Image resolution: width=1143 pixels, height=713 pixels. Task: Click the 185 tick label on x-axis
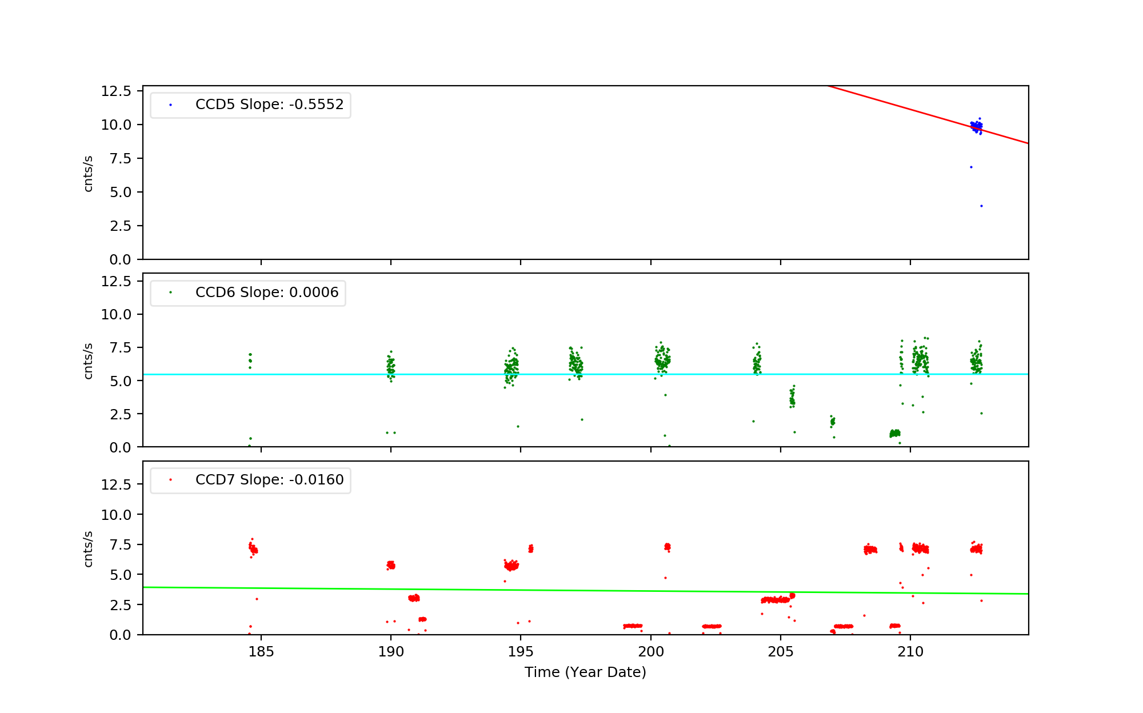coord(261,652)
